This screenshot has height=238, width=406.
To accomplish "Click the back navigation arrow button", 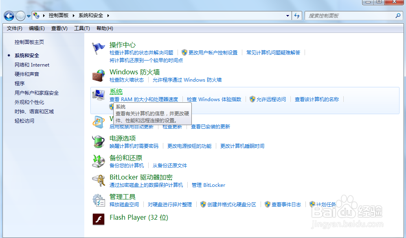I will point(9,16).
